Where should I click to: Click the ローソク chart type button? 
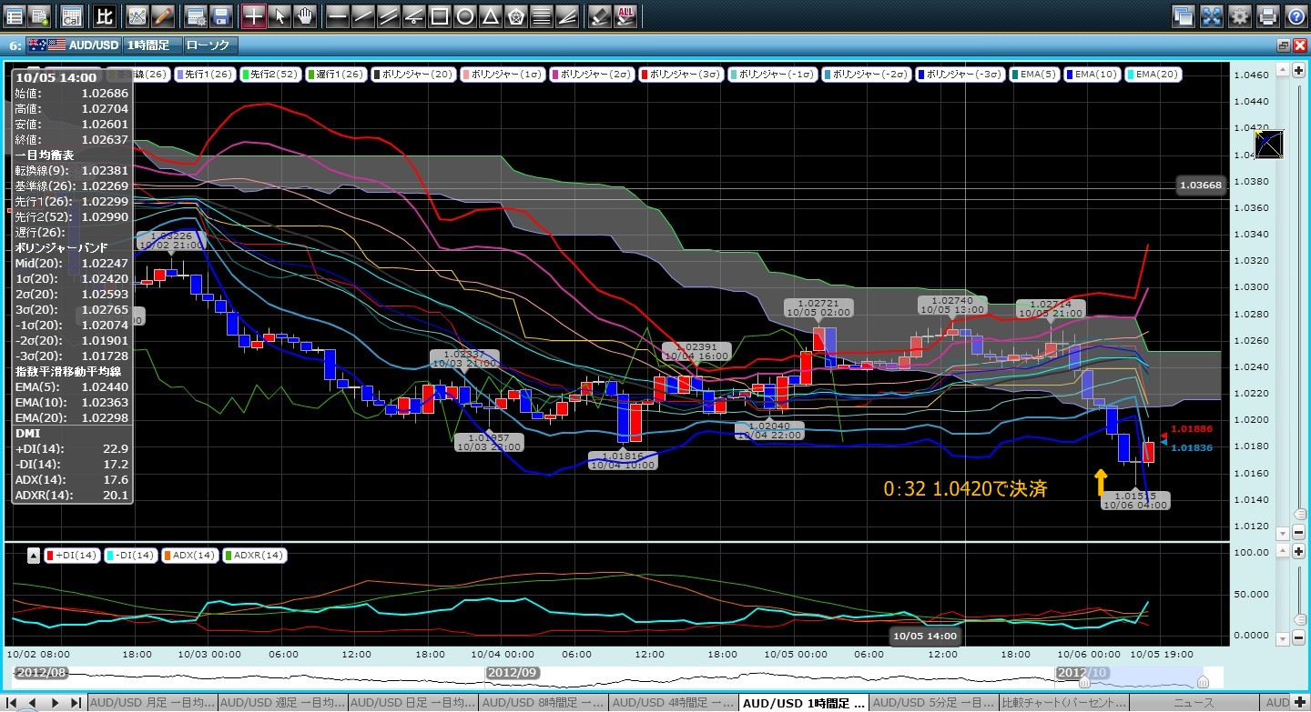tap(210, 45)
